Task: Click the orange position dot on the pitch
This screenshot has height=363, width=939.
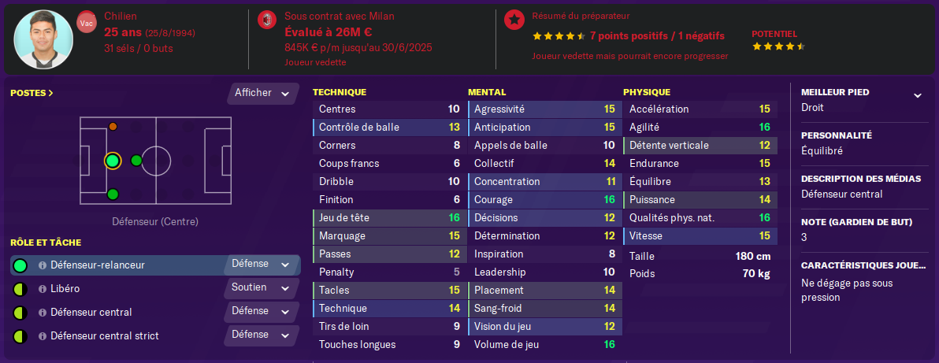Action: (113, 127)
